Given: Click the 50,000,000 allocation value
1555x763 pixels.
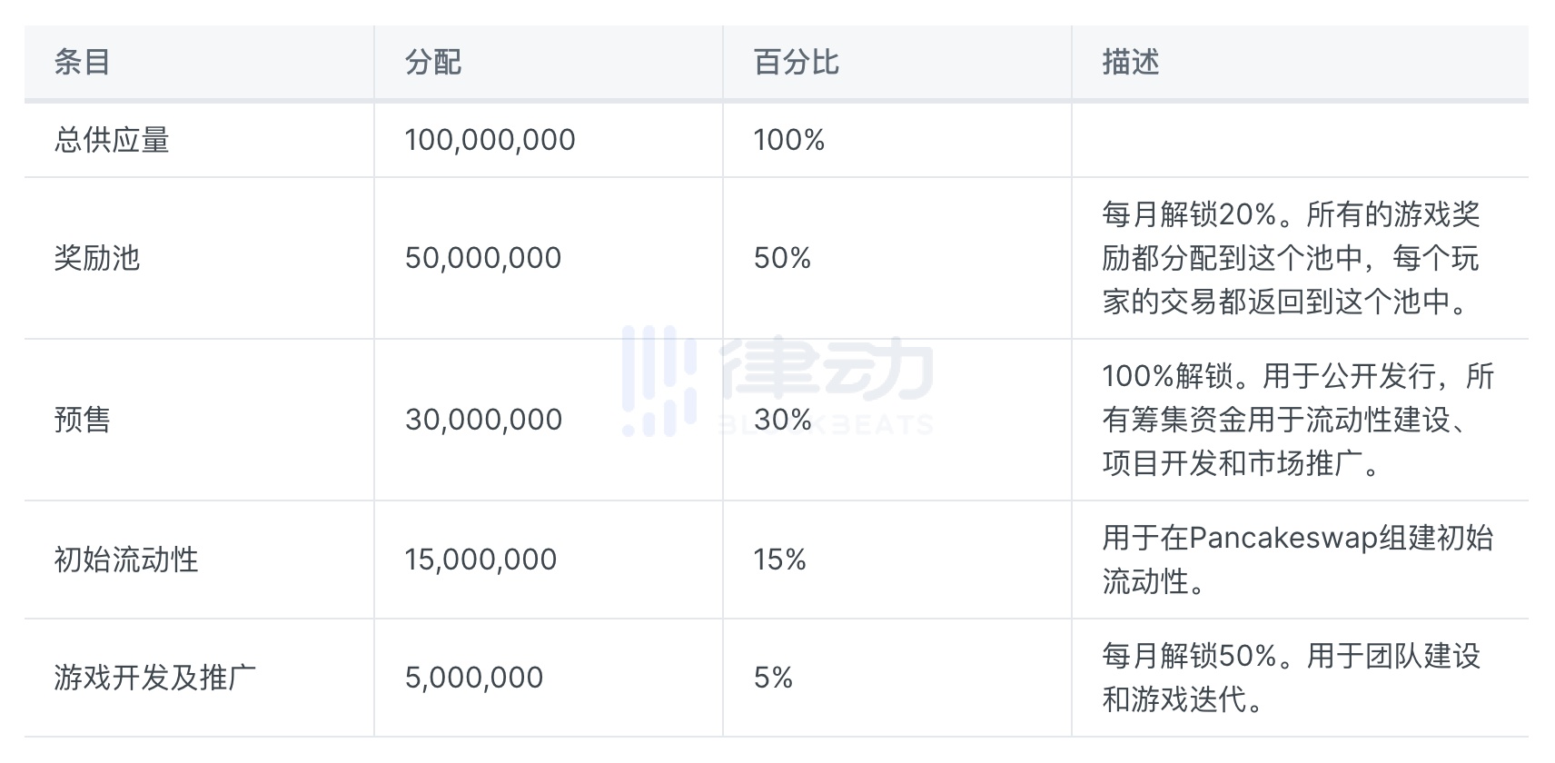Looking at the screenshot, I should [483, 258].
